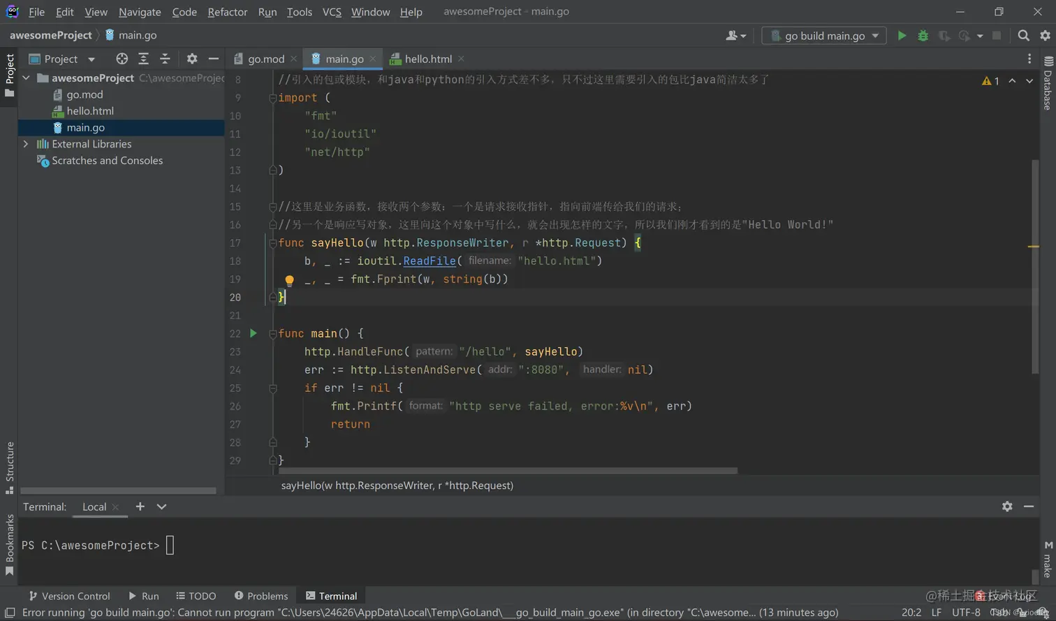Screen dimensions: 1056x621
Task: Run the go build main.go configuration
Action: [902, 36]
